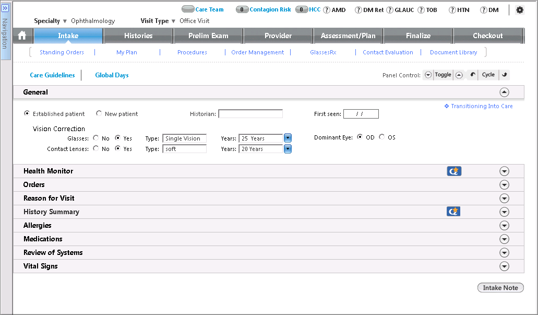538x315 pixels.
Task: Switch to the Provider tab
Action: tap(278, 36)
